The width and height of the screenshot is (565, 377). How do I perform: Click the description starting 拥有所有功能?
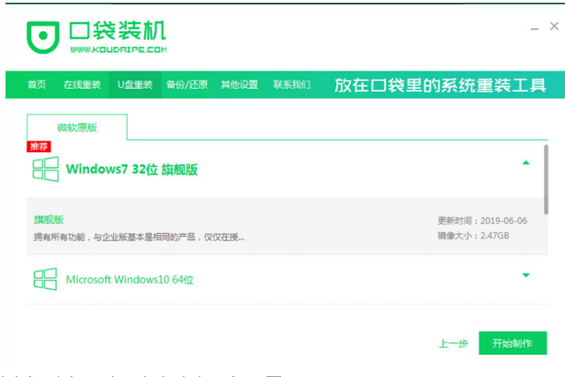tap(139, 237)
